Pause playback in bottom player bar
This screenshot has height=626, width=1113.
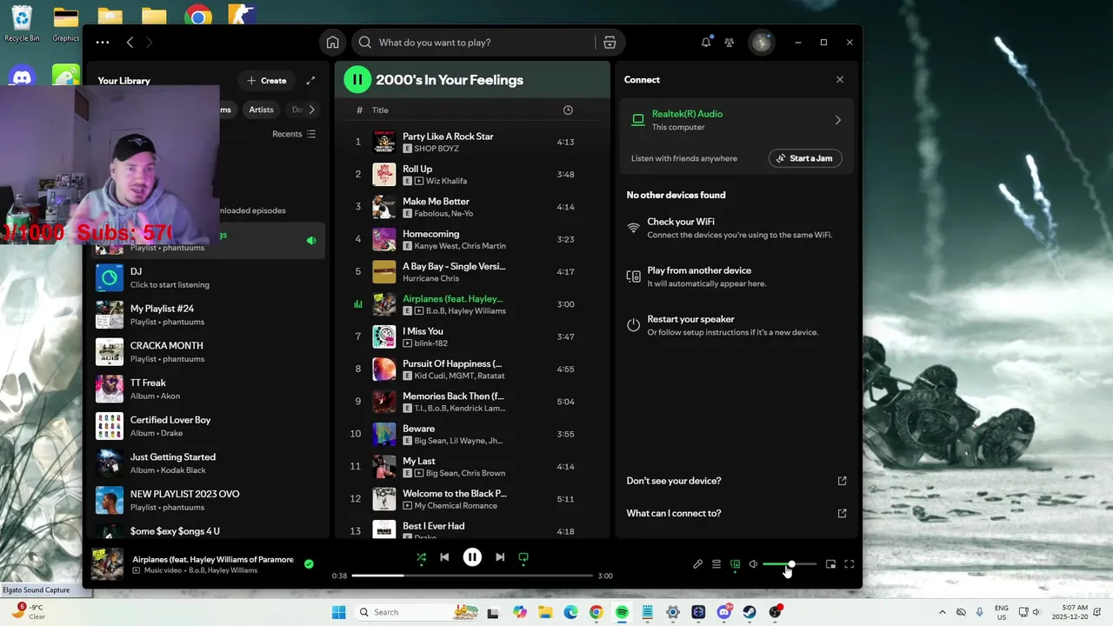472,557
